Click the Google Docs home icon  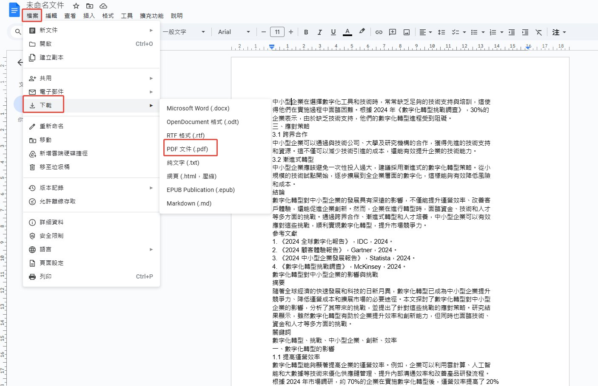point(14,10)
